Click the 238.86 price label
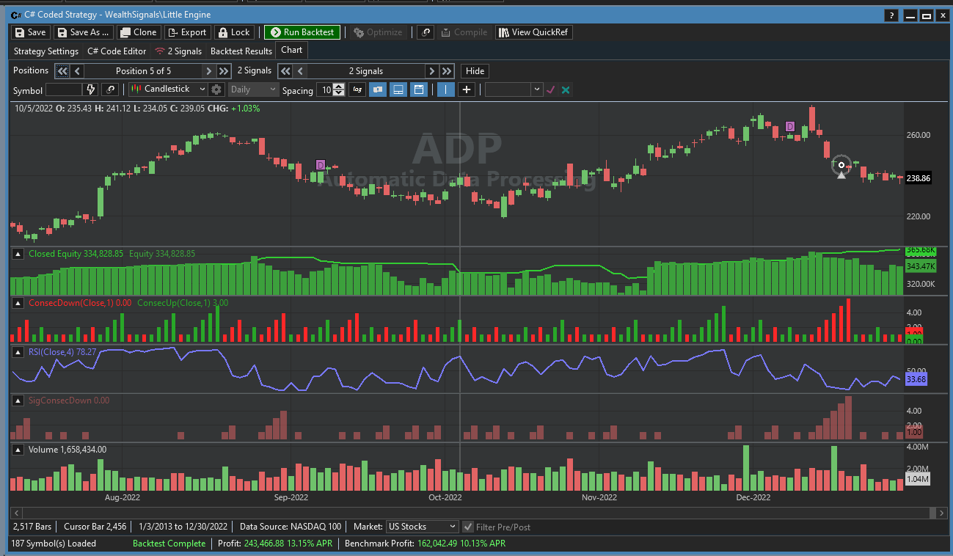953x556 pixels. (x=918, y=178)
